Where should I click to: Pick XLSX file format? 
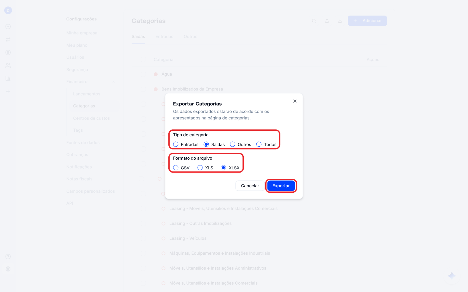[x=224, y=168]
